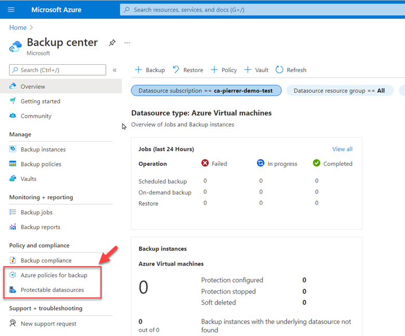Click the large 0 backup instances total
405x336 pixels.
[x=143, y=287]
